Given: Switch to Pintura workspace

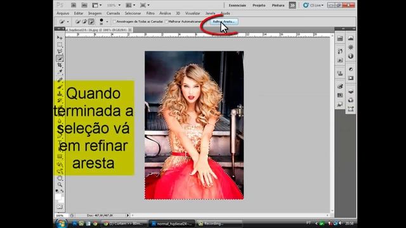Looking at the screenshot, I should [278, 5].
